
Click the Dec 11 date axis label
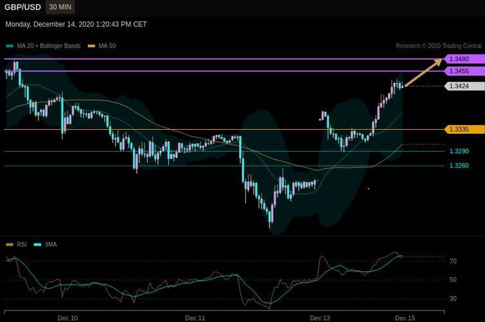click(195, 318)
